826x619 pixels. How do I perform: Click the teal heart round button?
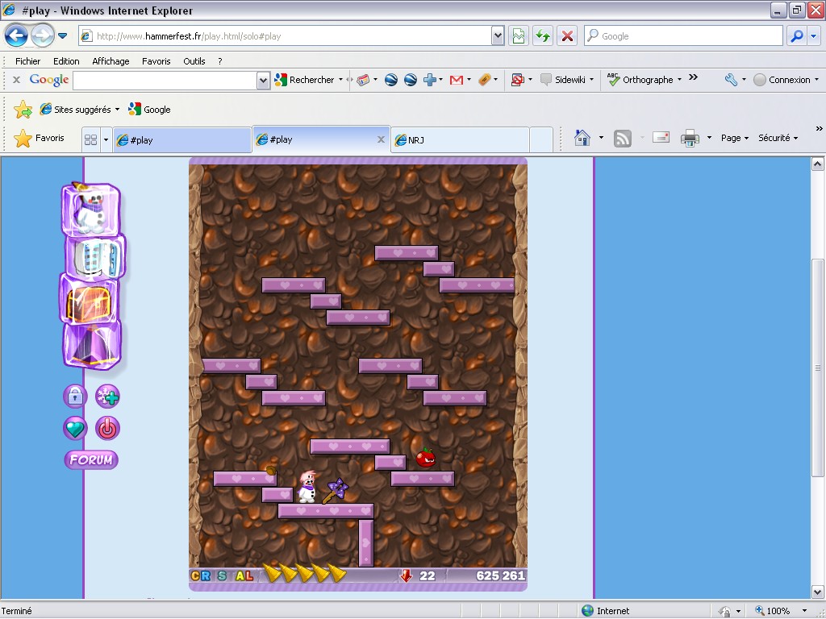click(75, 429)
